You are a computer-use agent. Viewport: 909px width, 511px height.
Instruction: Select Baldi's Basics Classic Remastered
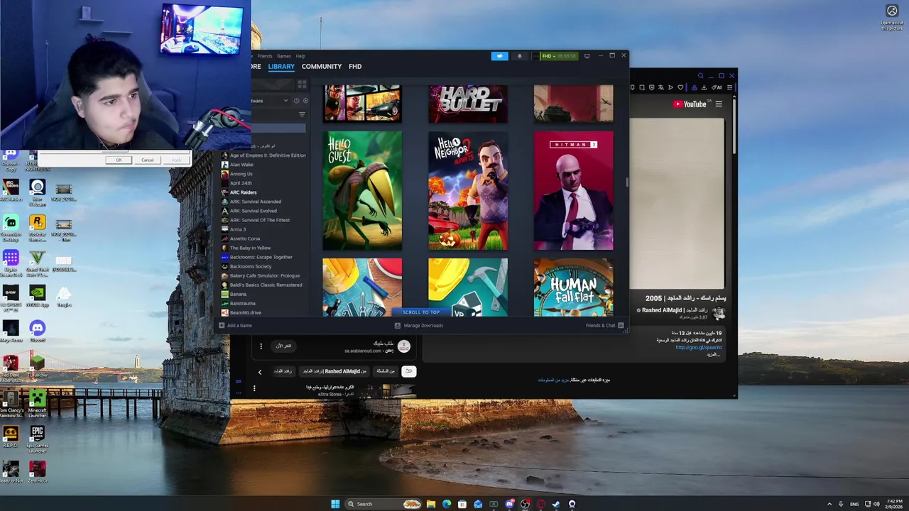(x=262, y=285)
